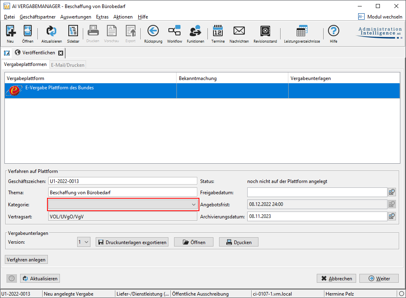Switch to E-Mail/Drucken tab
The width and height of the screenshot is (406, 298).
tap(68, 65)
